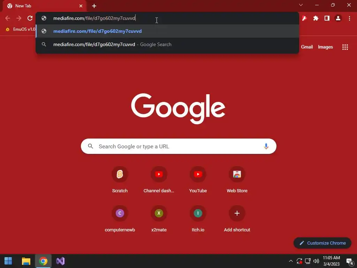Open the tab search dropdown arrow

301,5
